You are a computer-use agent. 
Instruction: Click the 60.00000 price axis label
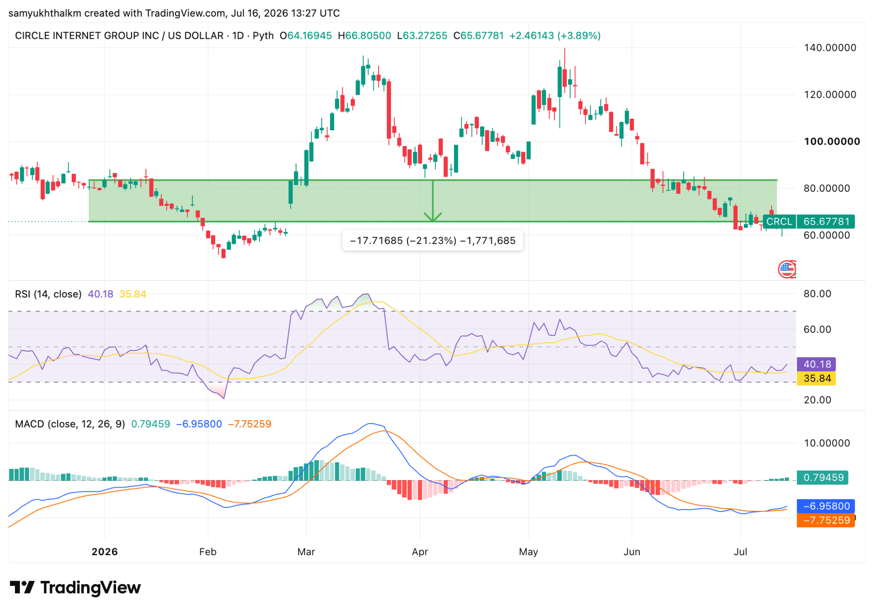click(x=827, y=235)
